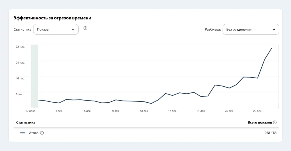Click the chart line peak at far right

(x=272, y=48)
